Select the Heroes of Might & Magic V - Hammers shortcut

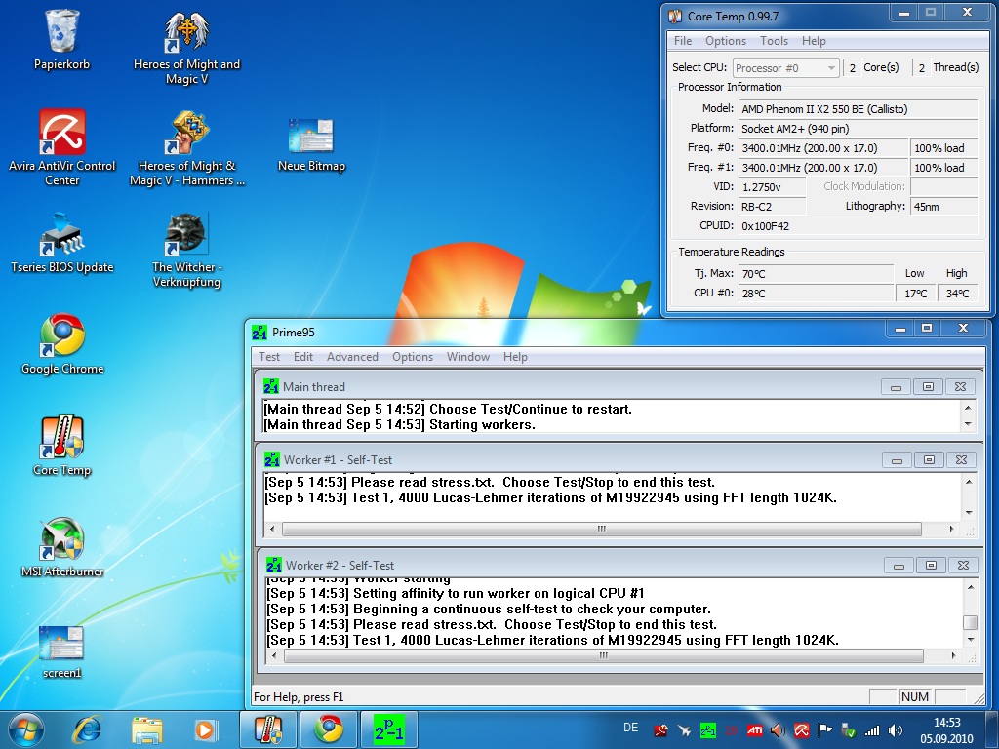(x=186, y=148)
